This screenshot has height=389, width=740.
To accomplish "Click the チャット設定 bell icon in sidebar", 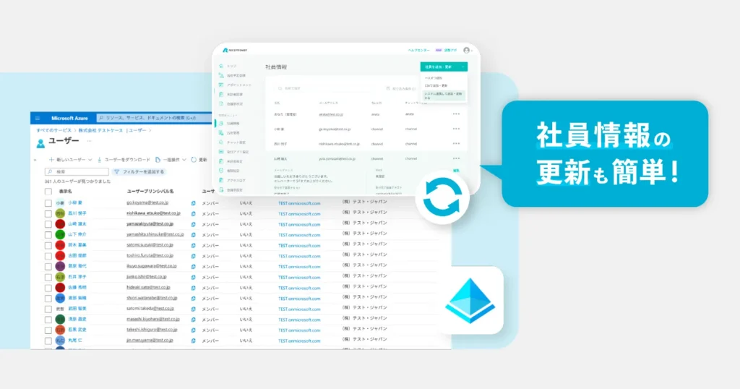I will click(x=221, y=142).
